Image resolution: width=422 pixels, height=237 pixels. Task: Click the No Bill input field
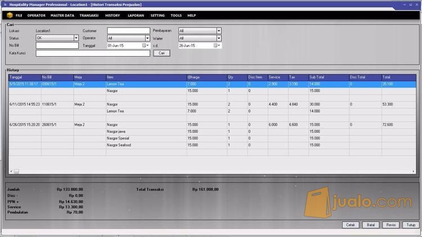click(57, 45)
